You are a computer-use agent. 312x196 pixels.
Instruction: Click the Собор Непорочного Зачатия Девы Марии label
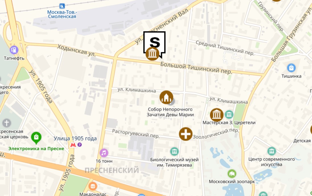pyautogui.click(x=170, y=112)
